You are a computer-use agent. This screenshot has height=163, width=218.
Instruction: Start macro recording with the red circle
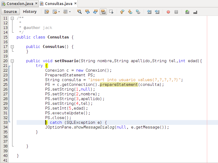[x=168, y=12]
